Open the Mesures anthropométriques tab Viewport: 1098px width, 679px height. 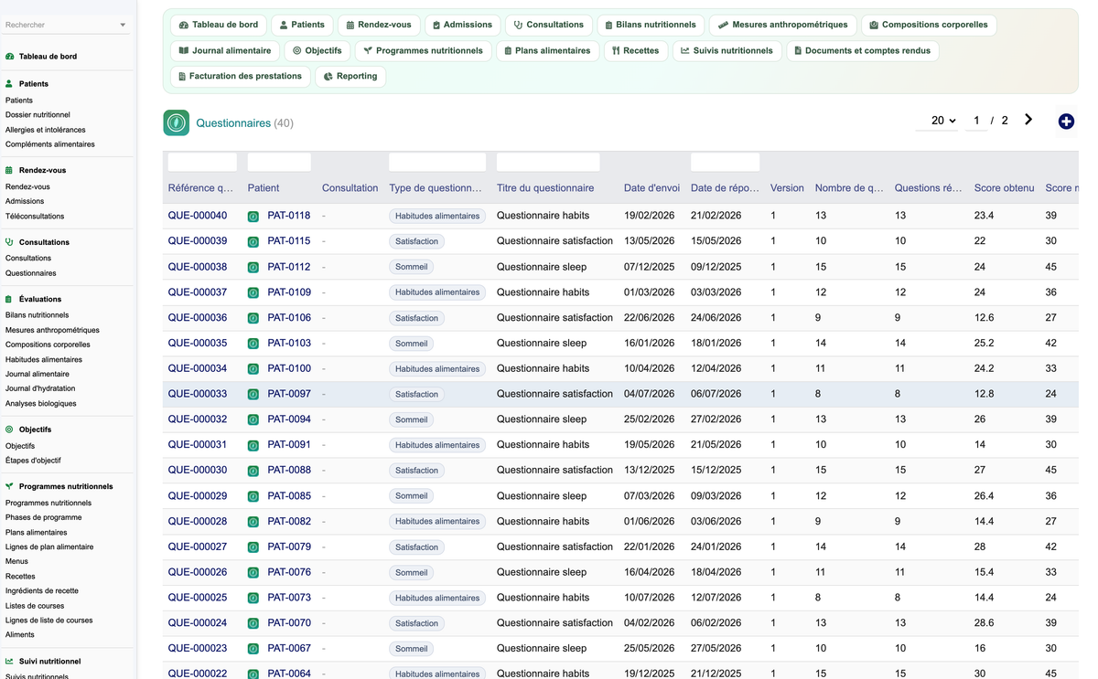coord(783,25)
